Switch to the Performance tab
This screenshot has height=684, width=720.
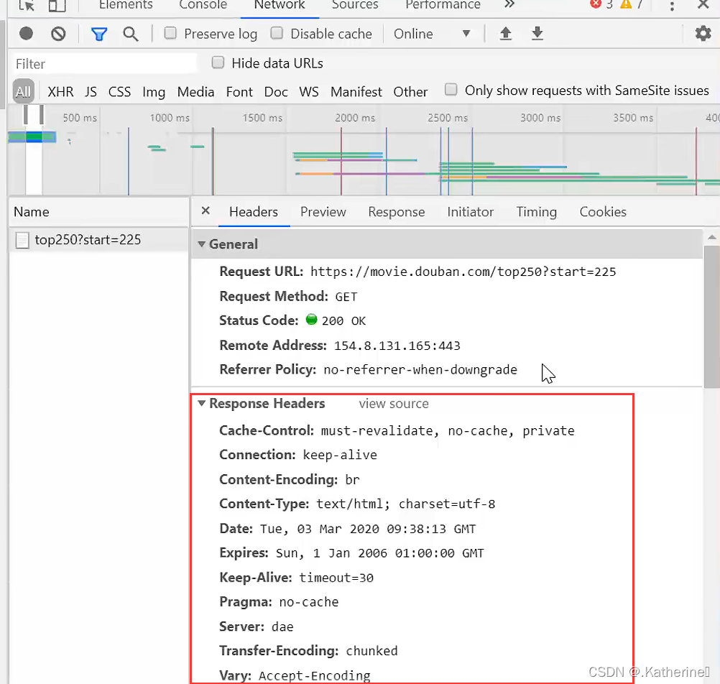pyautogui.click(x=443, y=5)
